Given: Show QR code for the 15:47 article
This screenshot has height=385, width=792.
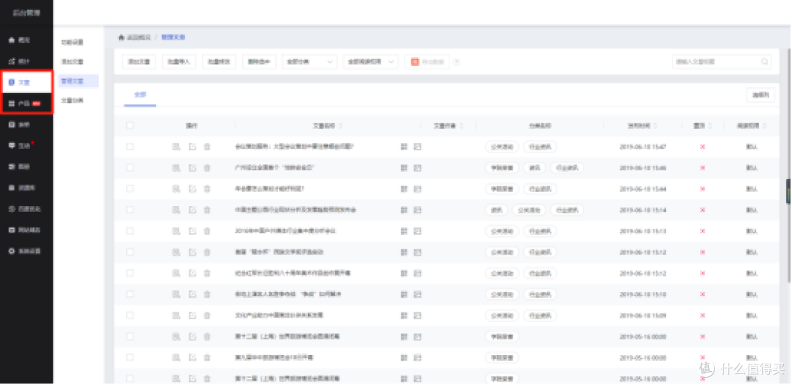Looking at the screenshot, I should tap(403, 147).
